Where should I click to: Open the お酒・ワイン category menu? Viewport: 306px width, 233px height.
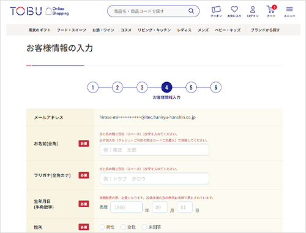tap(103, 30)
